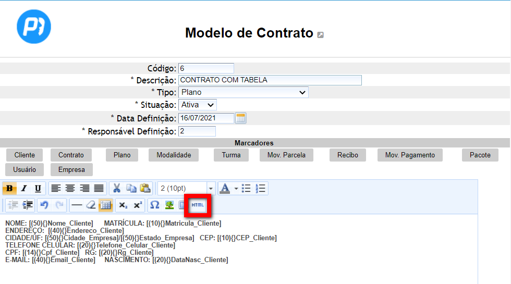This screenshot has width=511, height=284.
Task: Insert a table using the table icon
Action: pos(105,205)
